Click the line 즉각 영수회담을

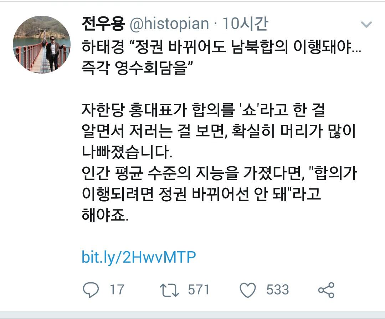137,68
